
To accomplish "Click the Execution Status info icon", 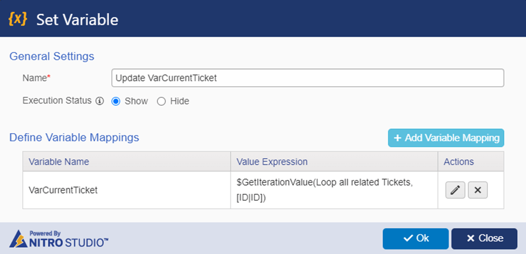I will pyautogui.click(x=99, y=101).
